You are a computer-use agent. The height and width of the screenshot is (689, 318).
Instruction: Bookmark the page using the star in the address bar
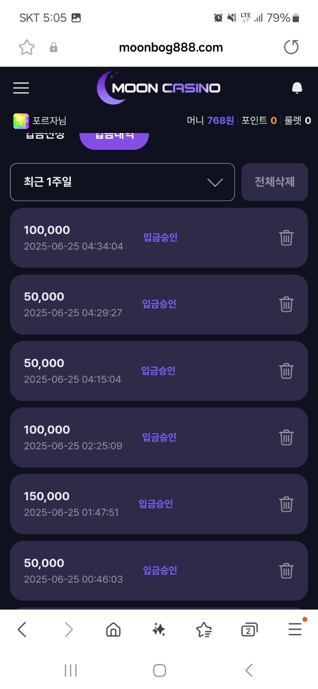click(x=27, y=47)
